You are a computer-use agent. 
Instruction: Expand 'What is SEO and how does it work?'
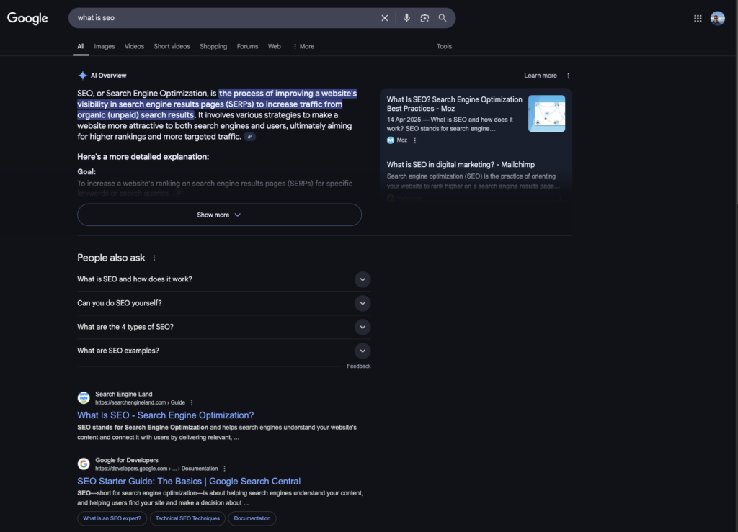223,279
